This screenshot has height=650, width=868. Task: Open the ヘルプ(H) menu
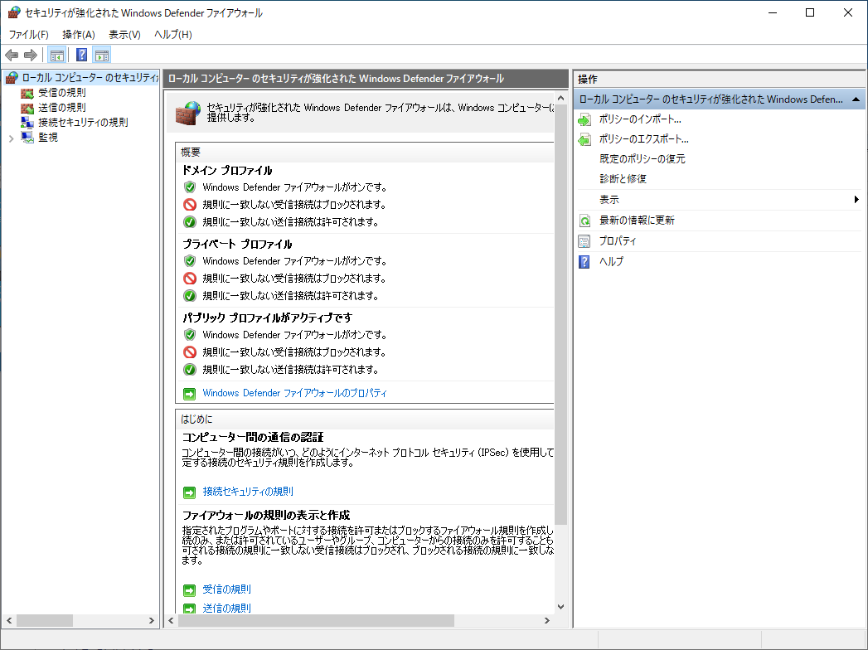pos(173,34)
